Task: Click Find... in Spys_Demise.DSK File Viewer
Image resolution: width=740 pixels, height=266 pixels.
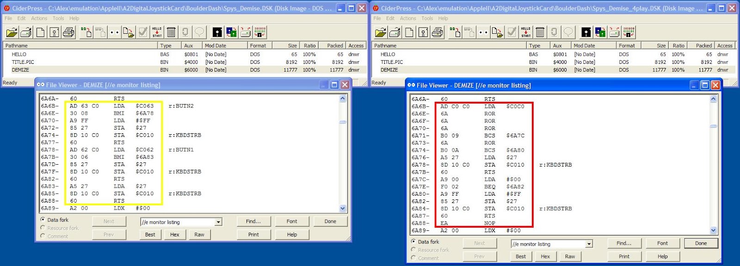Action: [253, 221]
